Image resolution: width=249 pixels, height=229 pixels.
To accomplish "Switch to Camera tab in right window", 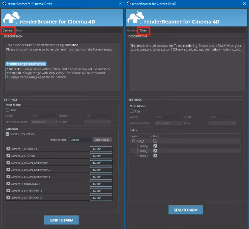I will (132, 30).
